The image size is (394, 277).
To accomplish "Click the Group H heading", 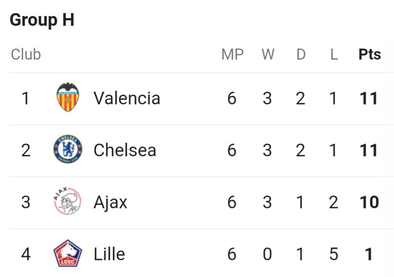I will point(42,20).
